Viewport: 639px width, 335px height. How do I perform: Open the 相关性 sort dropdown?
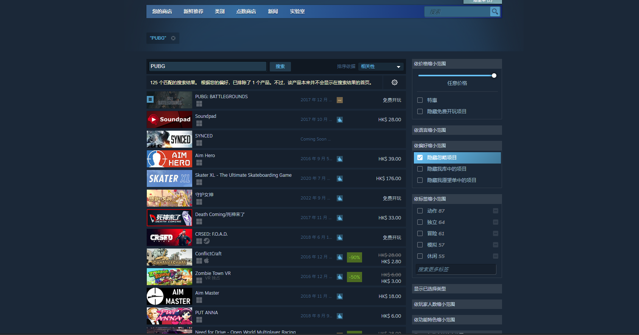pyautogui.click(x=381, y=66)
